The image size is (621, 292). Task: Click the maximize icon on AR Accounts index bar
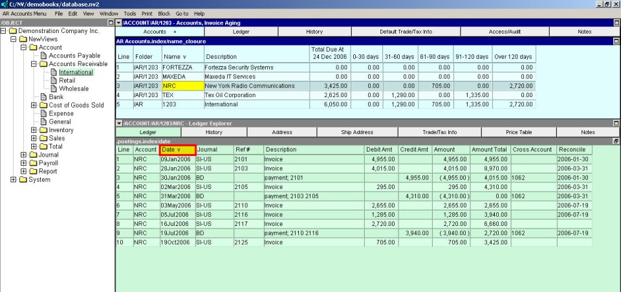616,41
